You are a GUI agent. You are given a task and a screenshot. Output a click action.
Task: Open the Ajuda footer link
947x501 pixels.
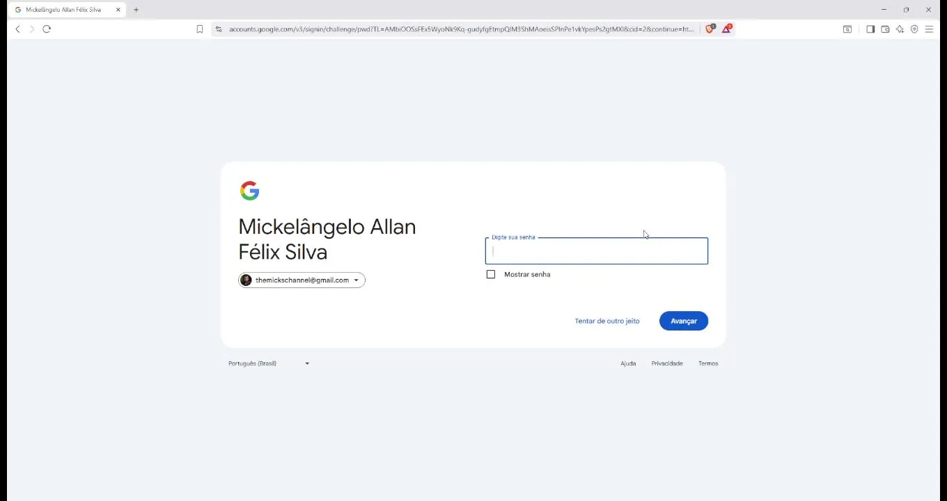(628, 363)
